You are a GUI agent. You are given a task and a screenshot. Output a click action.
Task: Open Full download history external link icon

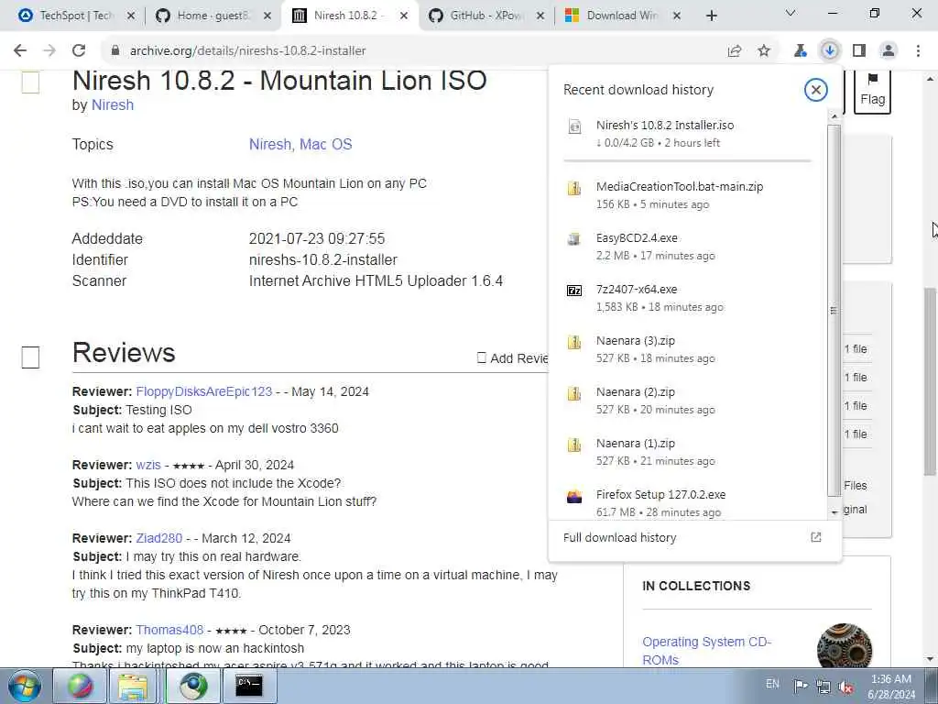[x=816, y=537]
